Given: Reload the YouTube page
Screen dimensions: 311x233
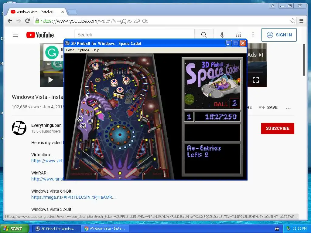Looking at the screenshot, I should tap(27, 21).
